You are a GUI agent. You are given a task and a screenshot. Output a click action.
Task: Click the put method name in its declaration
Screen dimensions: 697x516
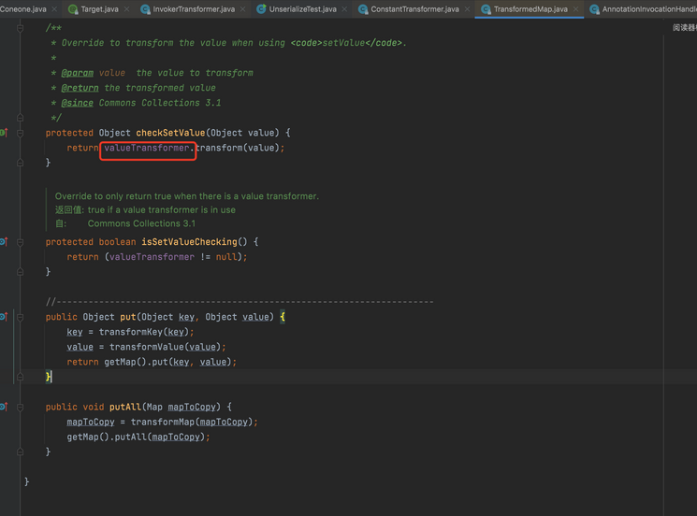(128, 317)
